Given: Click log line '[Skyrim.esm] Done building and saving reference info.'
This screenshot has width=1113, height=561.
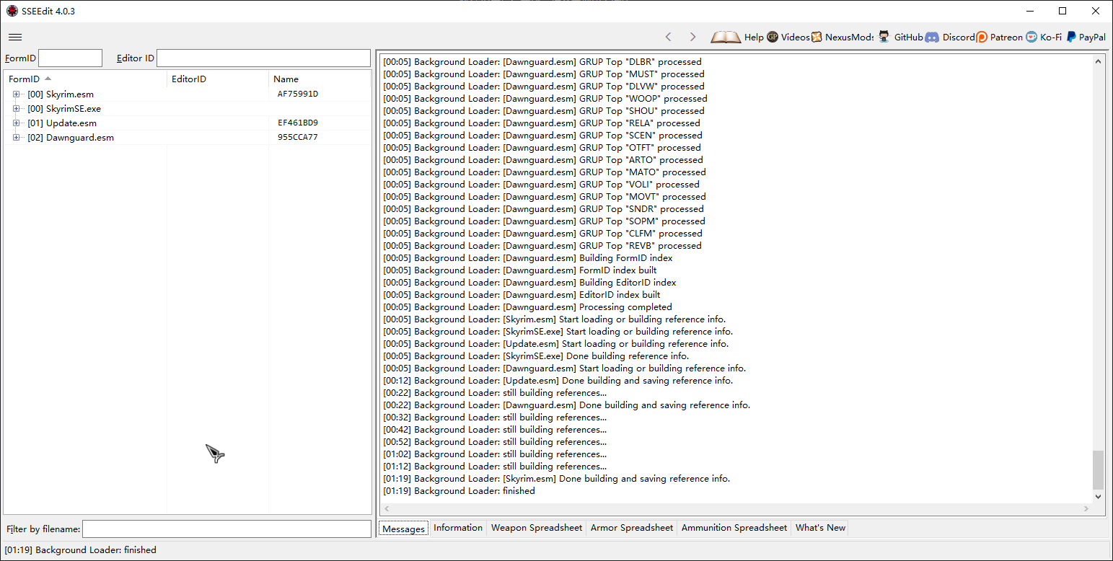Looking at the screenshot, I should pos(556,479).
